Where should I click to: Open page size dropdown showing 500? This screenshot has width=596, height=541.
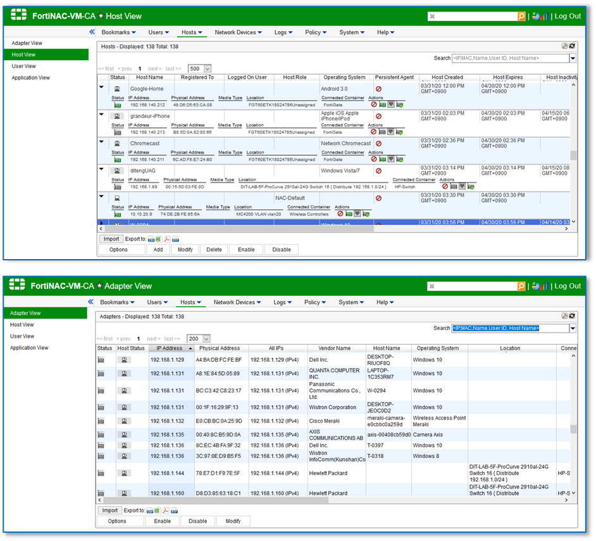207,69
